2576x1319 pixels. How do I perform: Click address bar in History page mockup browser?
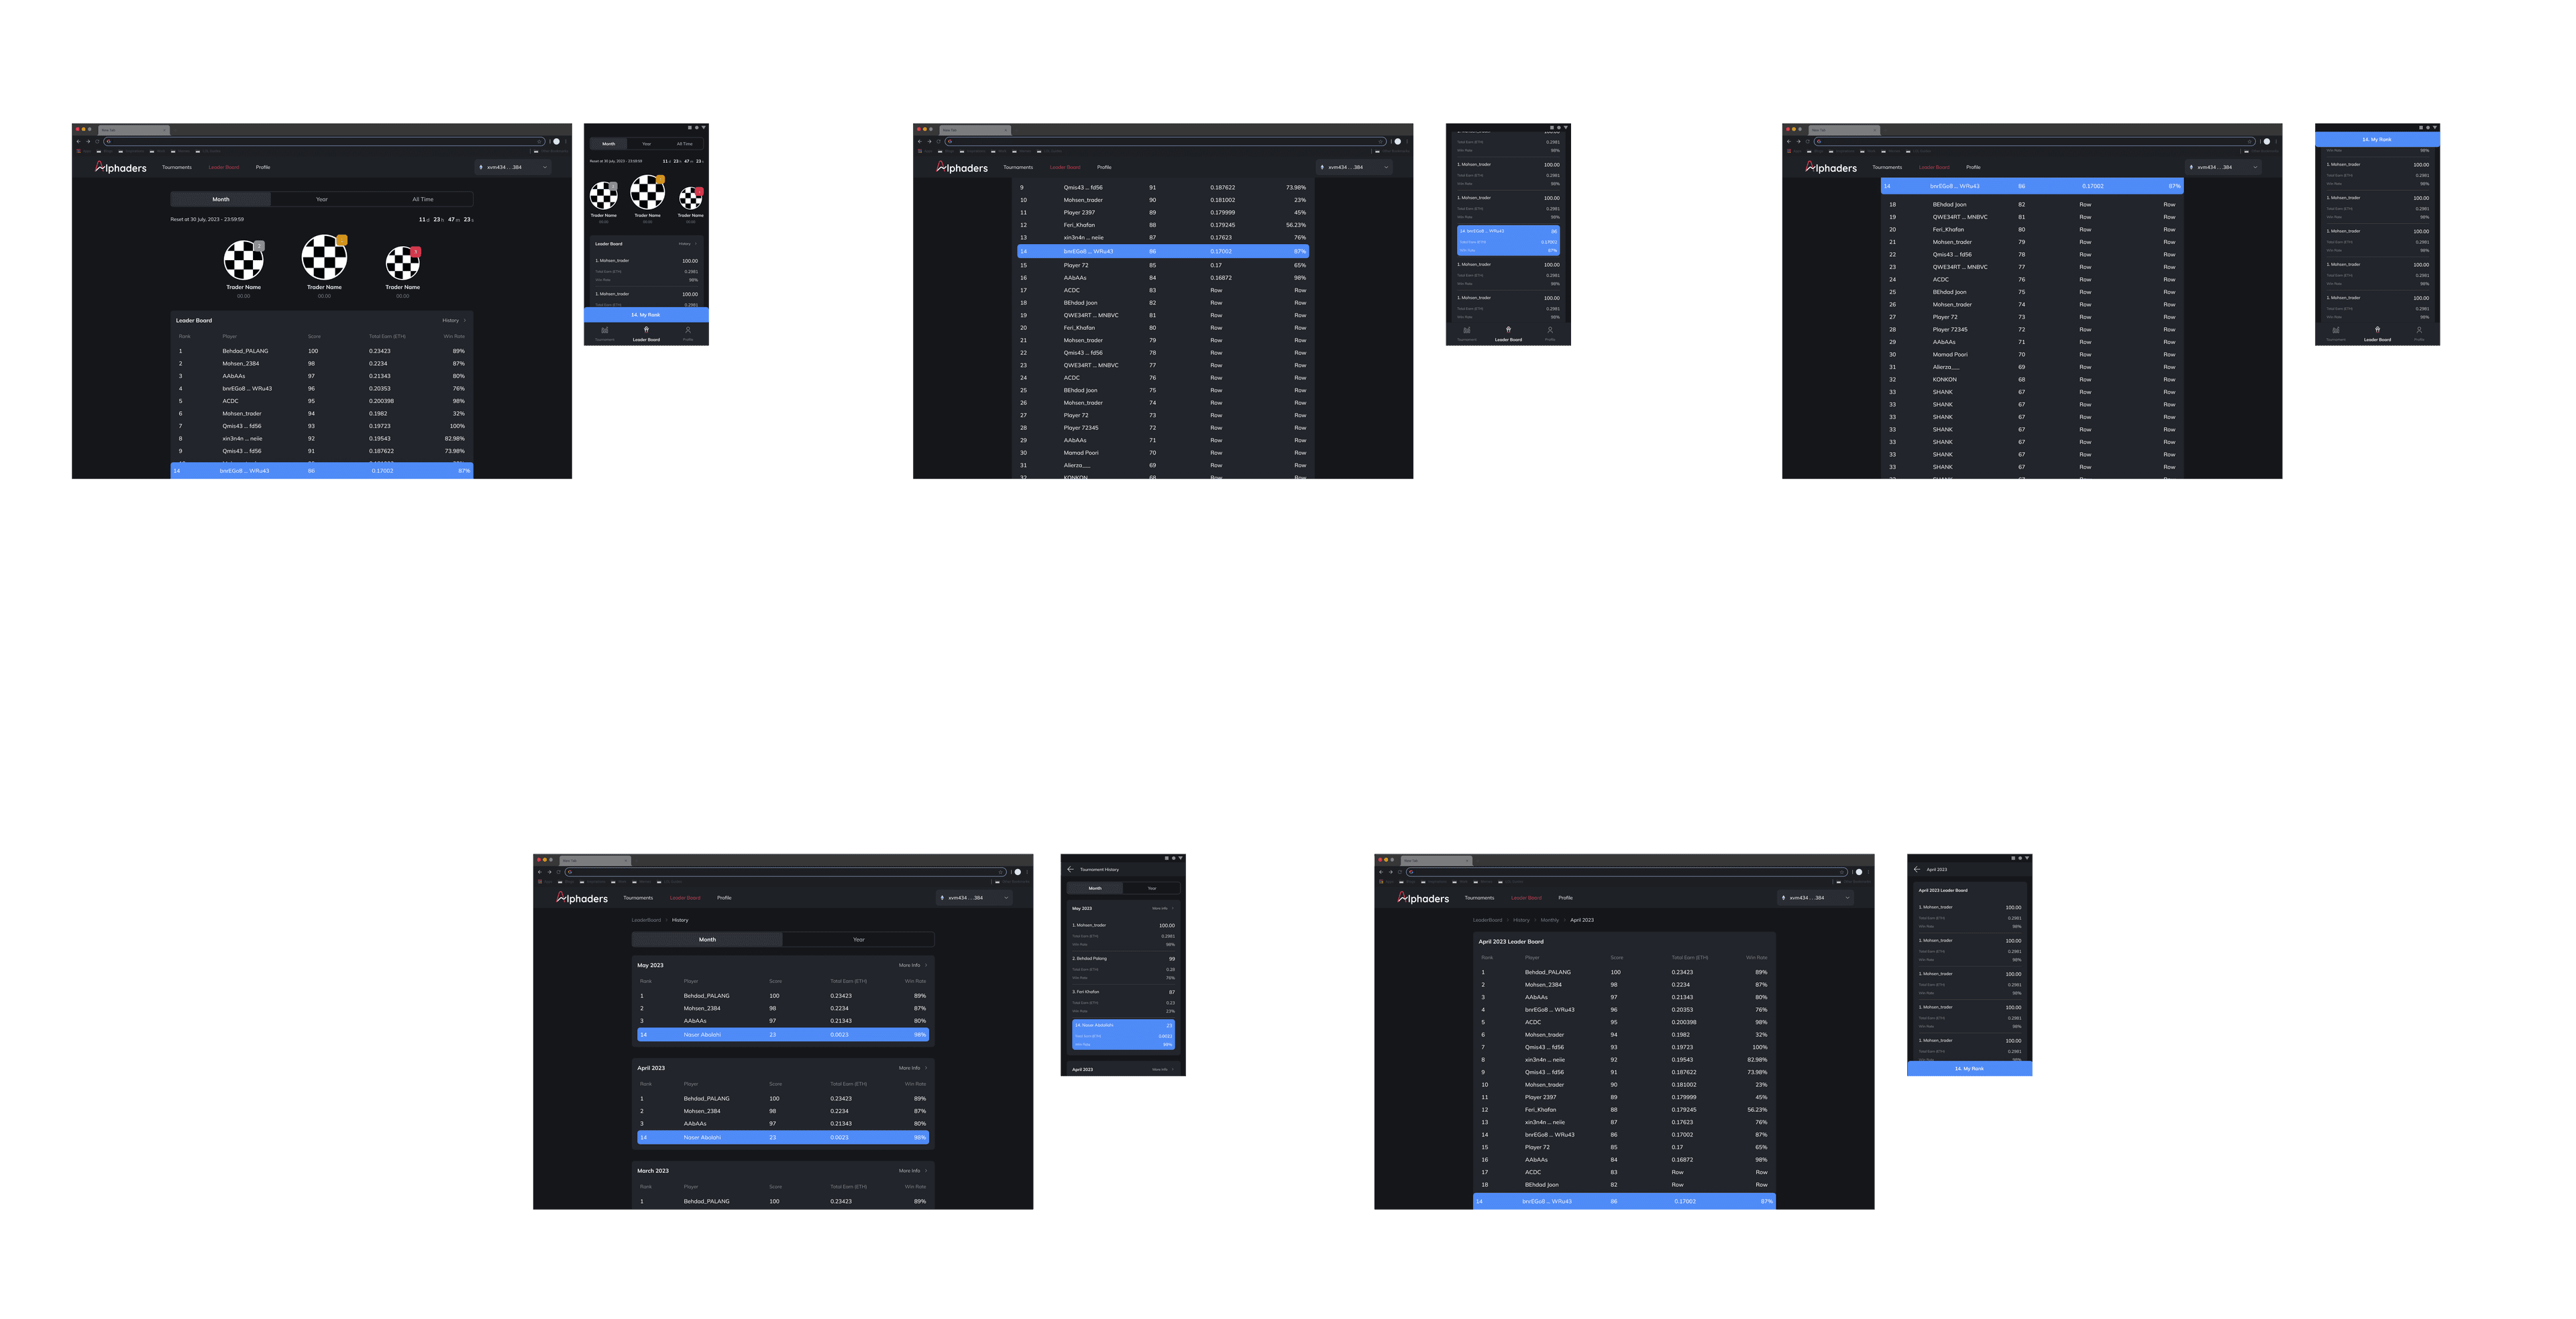pyautogui.click(x=785, y=871)
